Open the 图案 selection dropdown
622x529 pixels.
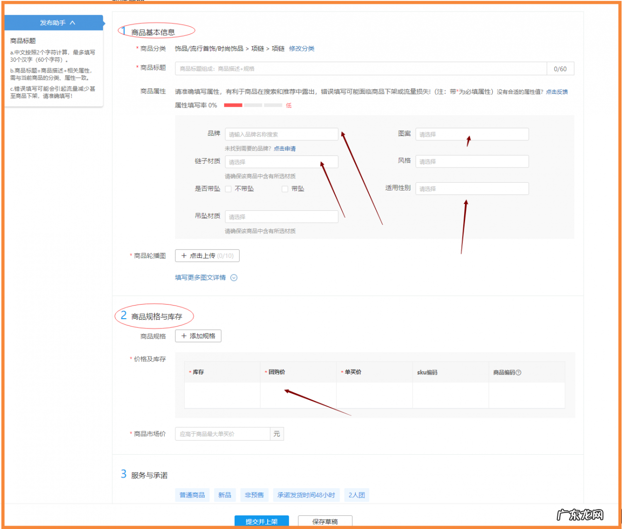471,134
